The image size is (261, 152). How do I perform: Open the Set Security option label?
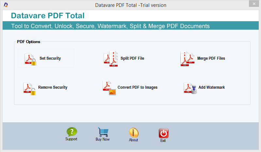[50, 58]
